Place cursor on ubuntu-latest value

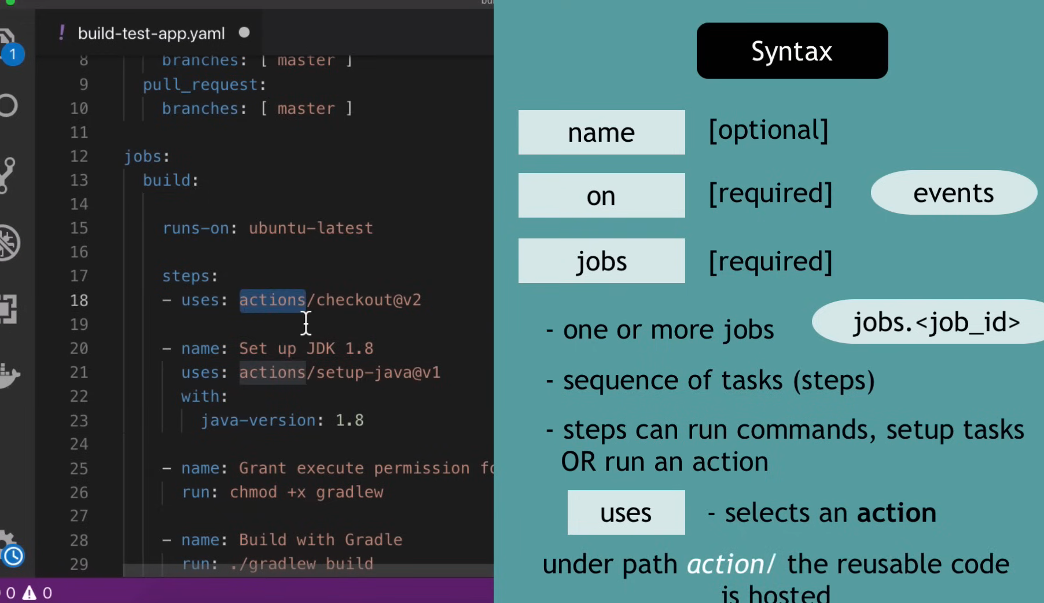tap(311, 228)
